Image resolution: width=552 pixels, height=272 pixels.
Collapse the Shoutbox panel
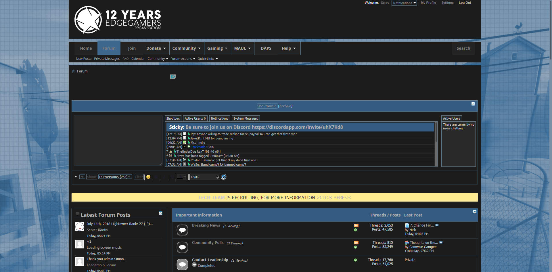pos(473,104)
